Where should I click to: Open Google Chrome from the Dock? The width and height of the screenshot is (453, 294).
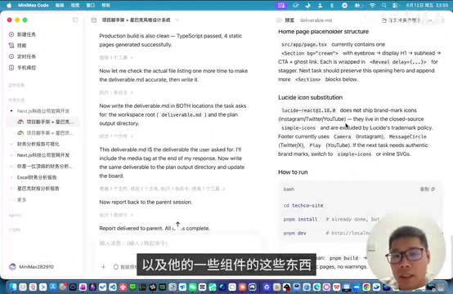tap(366, 287)
